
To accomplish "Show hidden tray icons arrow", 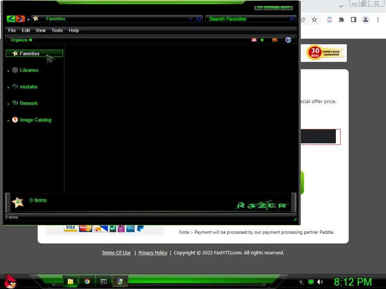I will [x=301, y=282].
